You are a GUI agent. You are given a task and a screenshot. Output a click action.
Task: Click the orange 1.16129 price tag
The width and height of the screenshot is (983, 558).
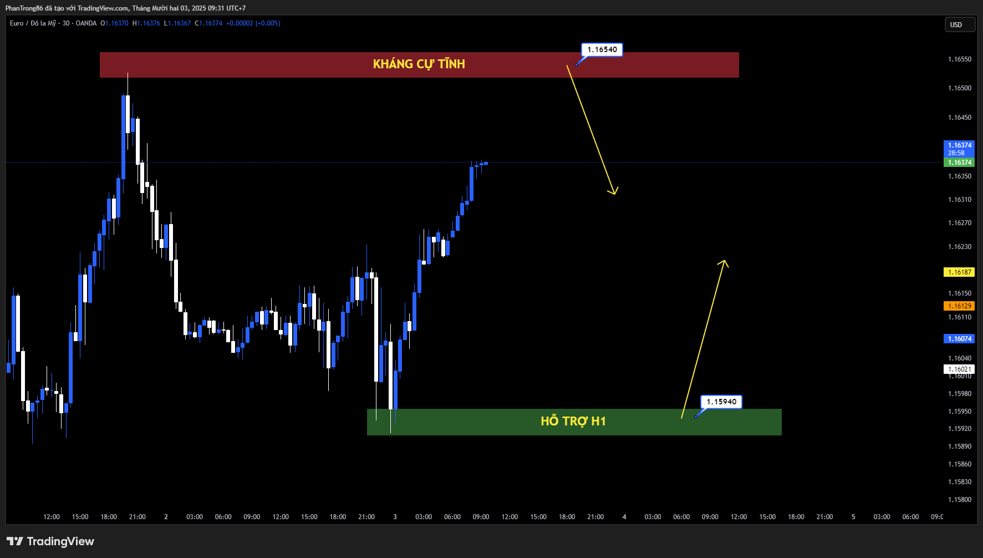(959, 306)
